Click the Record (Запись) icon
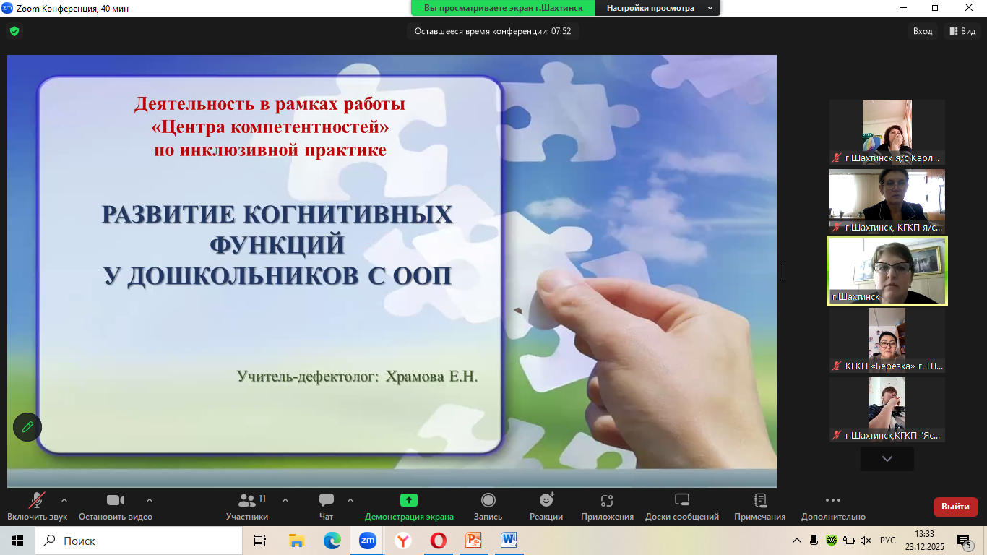 pos(488,500)
